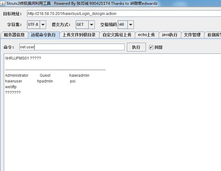Click the GET method combo box field
The height and width of the screenshot is (171, 221).
pos(82,25)
